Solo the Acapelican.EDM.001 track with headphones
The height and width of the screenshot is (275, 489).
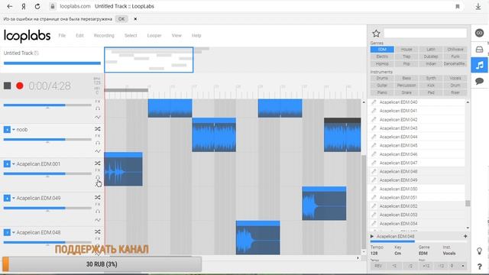[98, 177]
